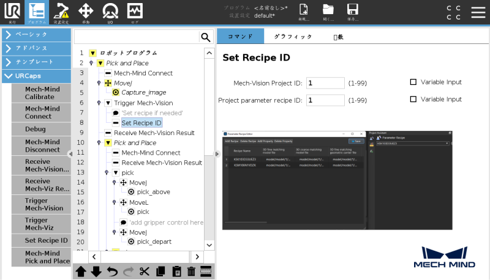Click the Parameter Recipe Editor screenshot
490x280 pixels.
pyautogui.click(x=337, y=180)
